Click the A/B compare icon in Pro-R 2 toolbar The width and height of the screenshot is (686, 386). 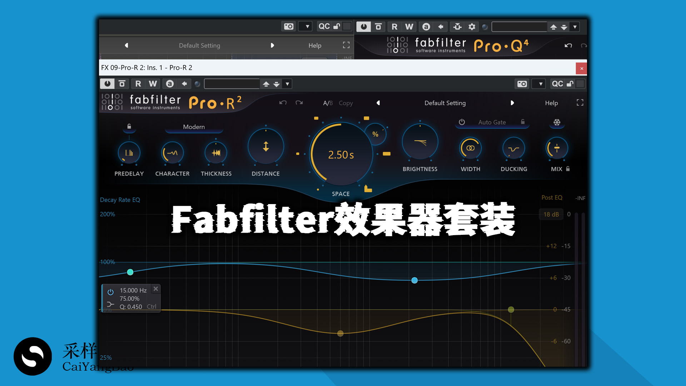tap(170, 84)
